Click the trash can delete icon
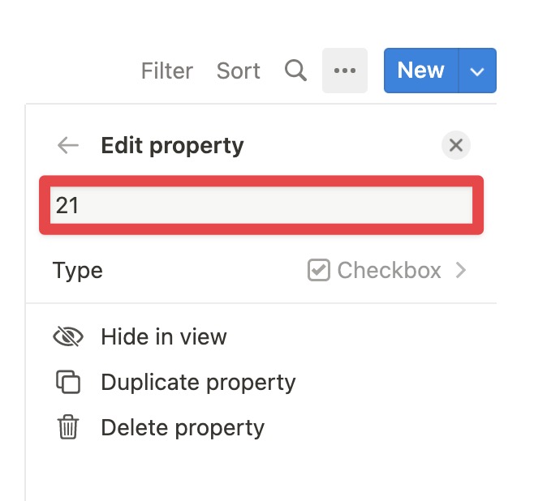 click(x=68, y=427)
